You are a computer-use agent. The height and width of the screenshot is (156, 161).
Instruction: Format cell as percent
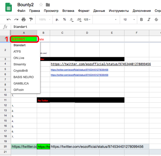point(64,19)
